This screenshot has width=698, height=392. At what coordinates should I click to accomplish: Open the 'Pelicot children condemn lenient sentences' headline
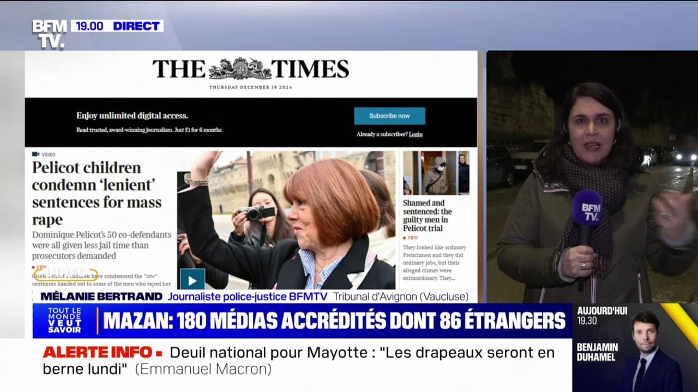click(x=97, y=193)
